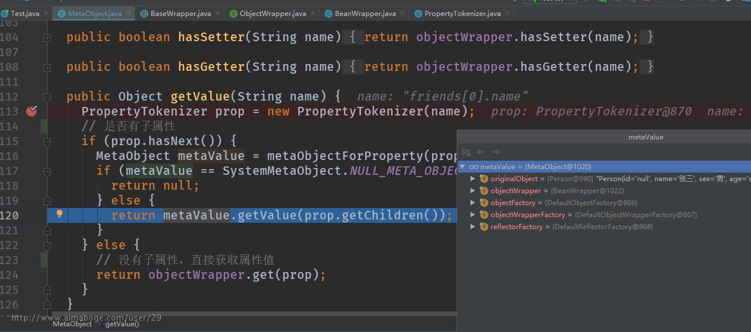Viewport: 751px width, 332px height.
Task: Collapse the metaValue root node
Action: (x=463, y=167)
